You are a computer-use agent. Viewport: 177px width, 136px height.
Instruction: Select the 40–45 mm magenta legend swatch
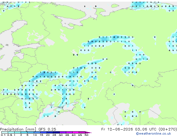(76, 132)
